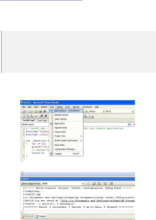Open the Tools menu

point(68,107)
